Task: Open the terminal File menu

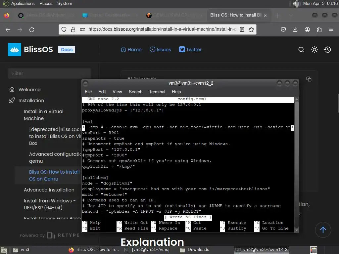Action: click(x=88, y=92)
